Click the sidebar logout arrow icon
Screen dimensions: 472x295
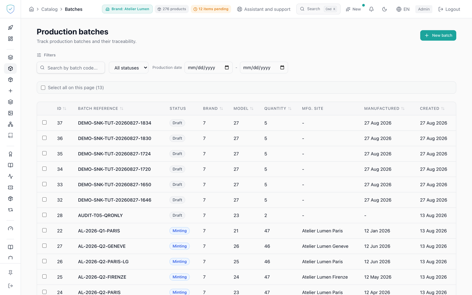click(10, 286)
